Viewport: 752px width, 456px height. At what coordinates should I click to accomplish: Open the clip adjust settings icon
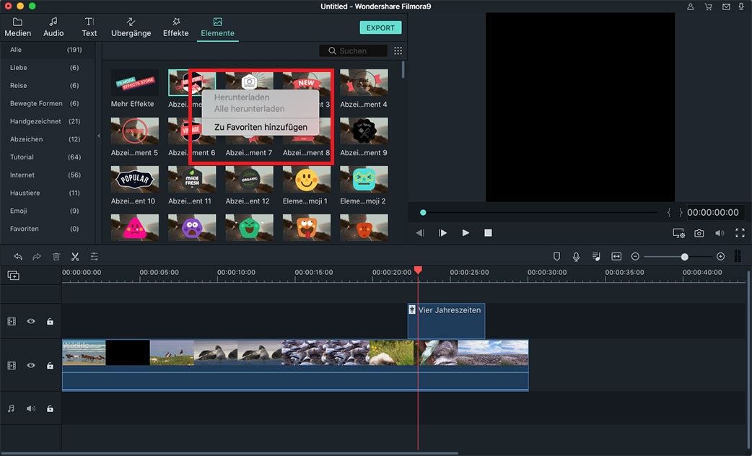94,257
